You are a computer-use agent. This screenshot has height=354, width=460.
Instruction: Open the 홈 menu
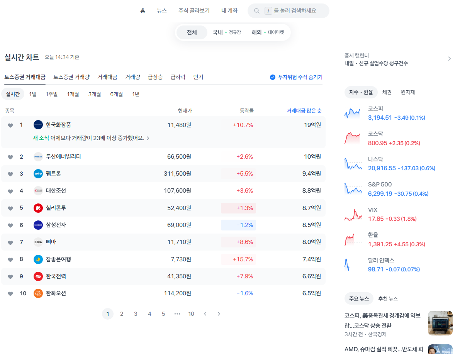pyautogui.click(x=143, y=11)
